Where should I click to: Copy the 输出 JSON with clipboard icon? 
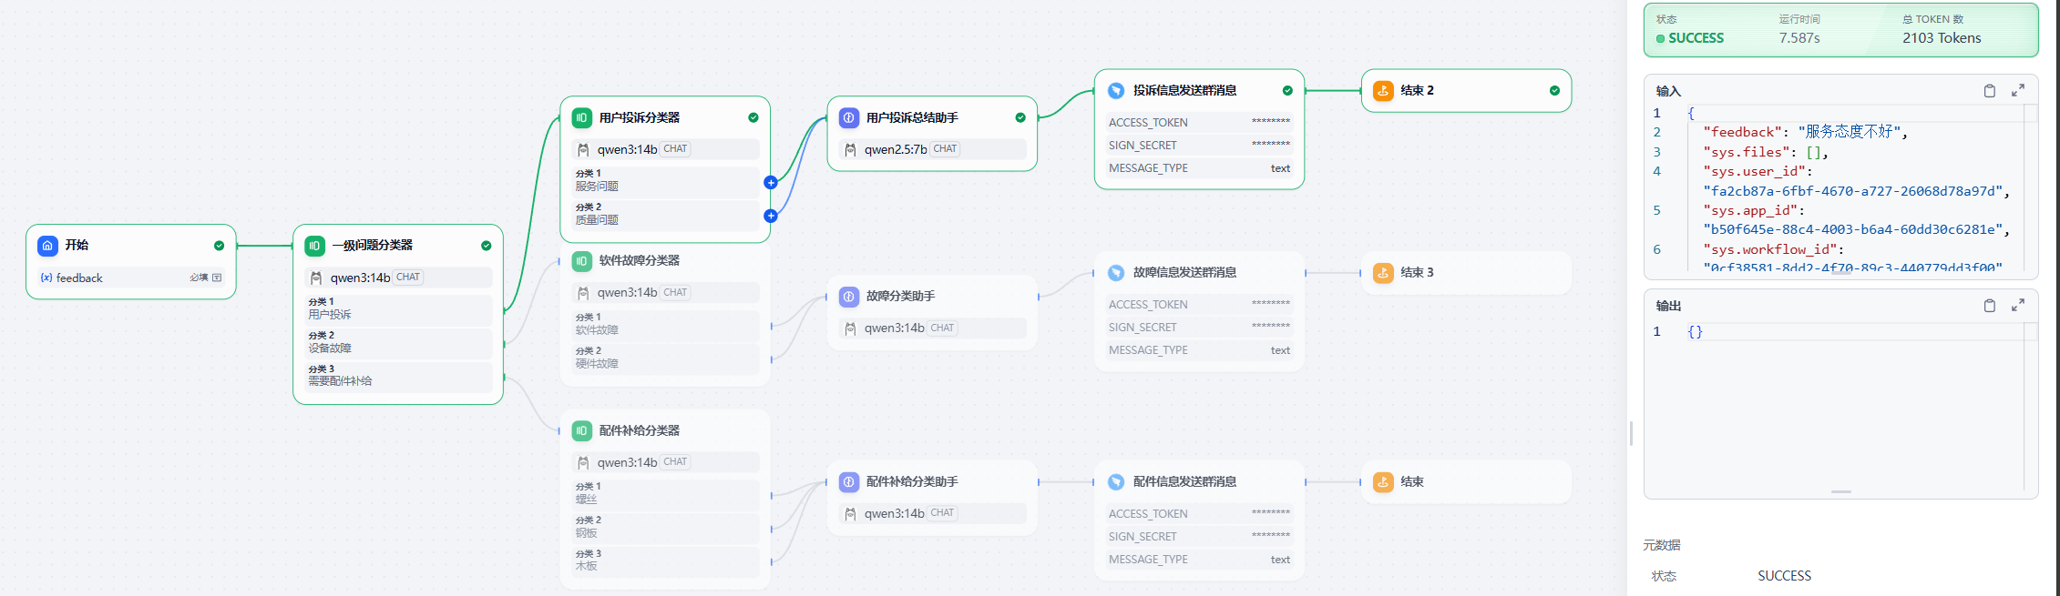coord(1990,306)
